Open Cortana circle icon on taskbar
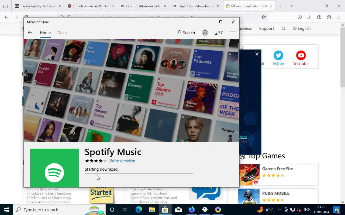 112,210
